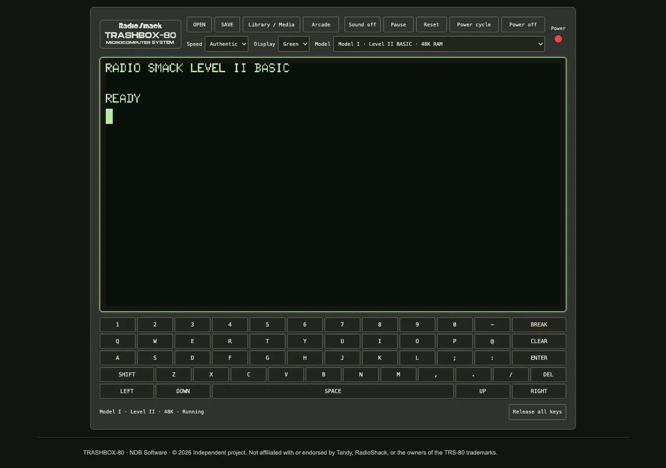Click the SPACE bar key
This screenshot has height=468, width=666.
point(333,391)
